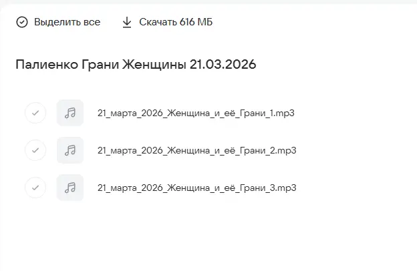Click folder title "Палиенко Грани Женщины"

pyautogui.click(x=100, y=65)
